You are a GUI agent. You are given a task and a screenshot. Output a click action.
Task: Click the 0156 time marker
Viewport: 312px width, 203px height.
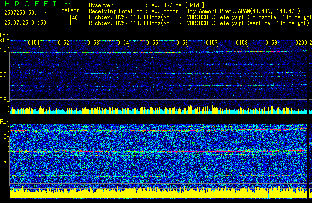pyautogui.click(x=182, y=43)
